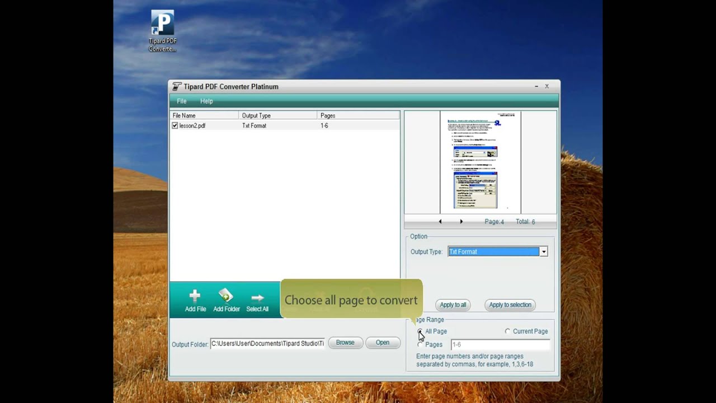Go to next preview page arrow
Screen dimensions: 716x403
click(461, 222)
